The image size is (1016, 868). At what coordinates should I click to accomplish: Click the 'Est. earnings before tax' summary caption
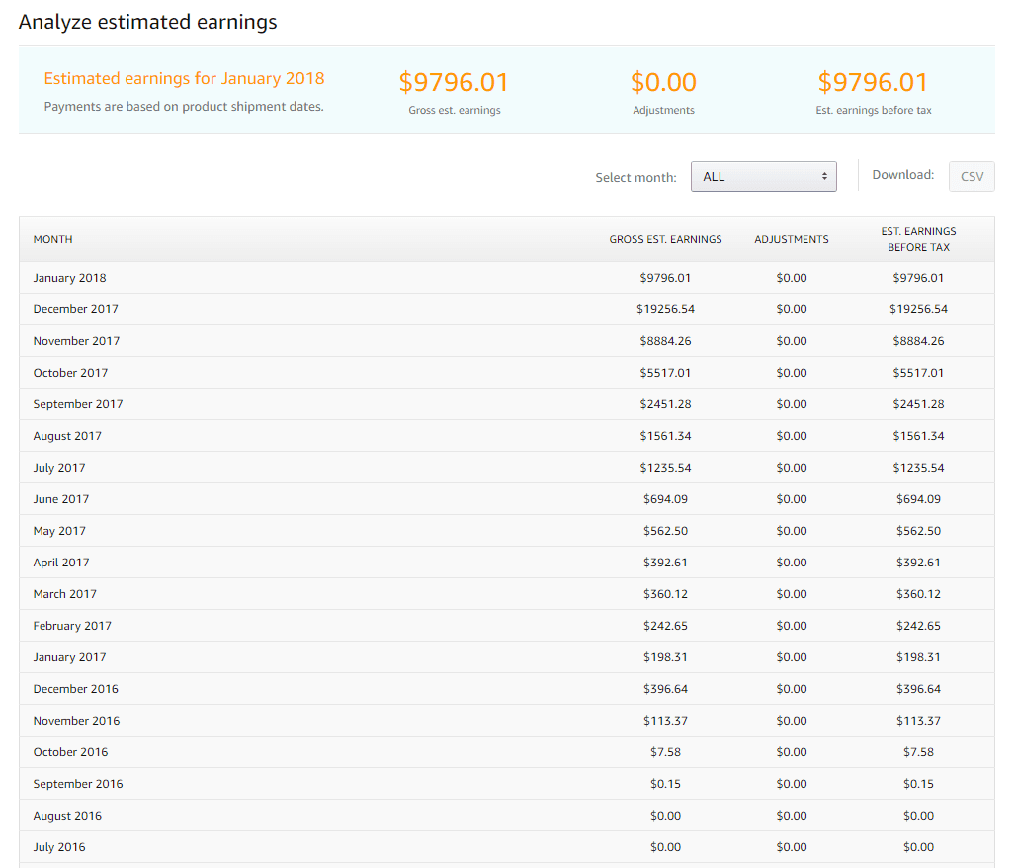pyautogui.click(x=874, y=110)
